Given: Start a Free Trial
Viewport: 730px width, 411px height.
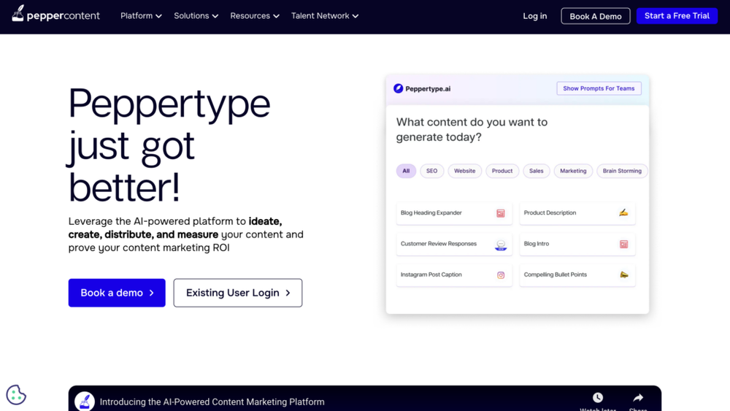Looking at the screenshot, I should point(677,16).
